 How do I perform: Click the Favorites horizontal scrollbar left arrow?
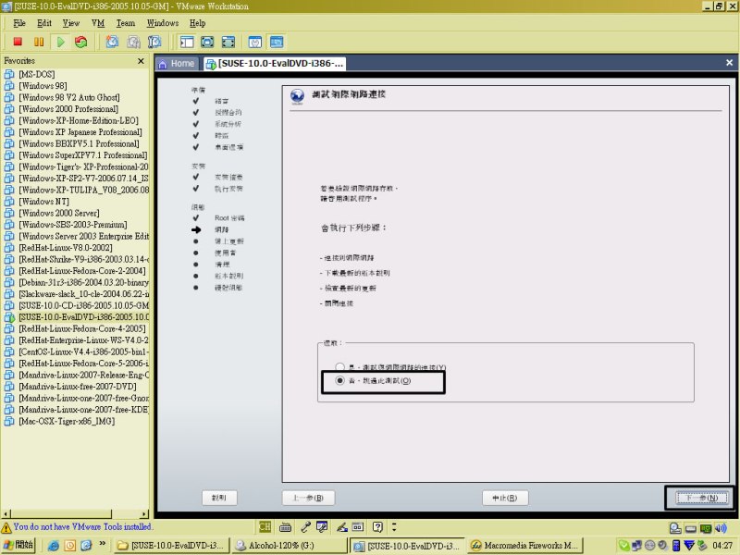click(x=6, y=514)
